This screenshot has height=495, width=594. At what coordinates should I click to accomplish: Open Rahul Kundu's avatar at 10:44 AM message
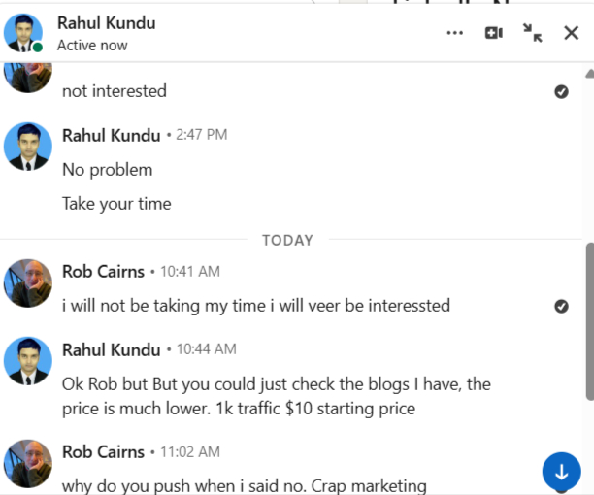(27, 361)
